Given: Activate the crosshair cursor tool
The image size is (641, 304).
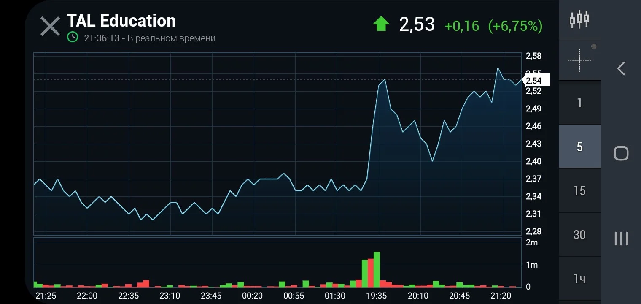Looking at the screenshot, I should (x=579, y=60).
